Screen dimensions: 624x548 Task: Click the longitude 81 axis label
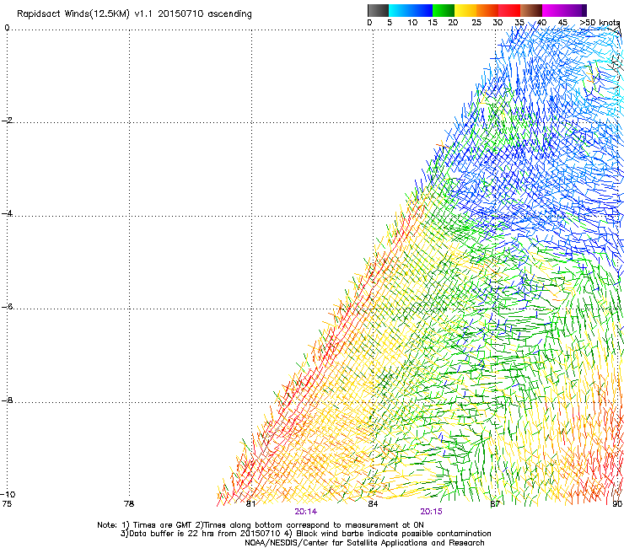coord(250,504)
